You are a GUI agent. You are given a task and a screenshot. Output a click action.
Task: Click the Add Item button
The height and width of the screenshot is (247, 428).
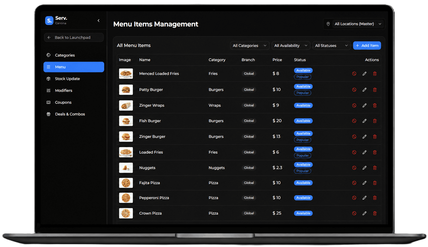pyautogui.click(x=367, y=46)
